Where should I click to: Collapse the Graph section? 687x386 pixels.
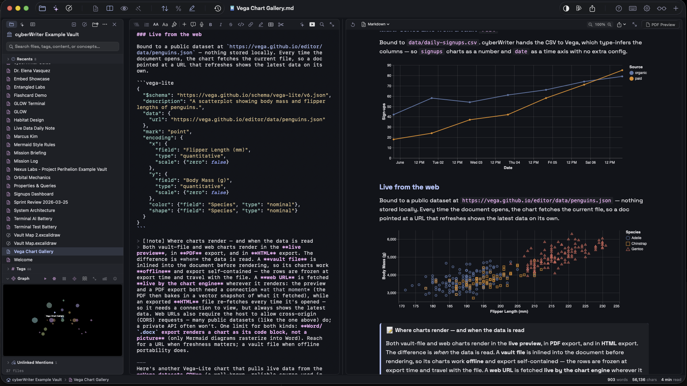8,279
